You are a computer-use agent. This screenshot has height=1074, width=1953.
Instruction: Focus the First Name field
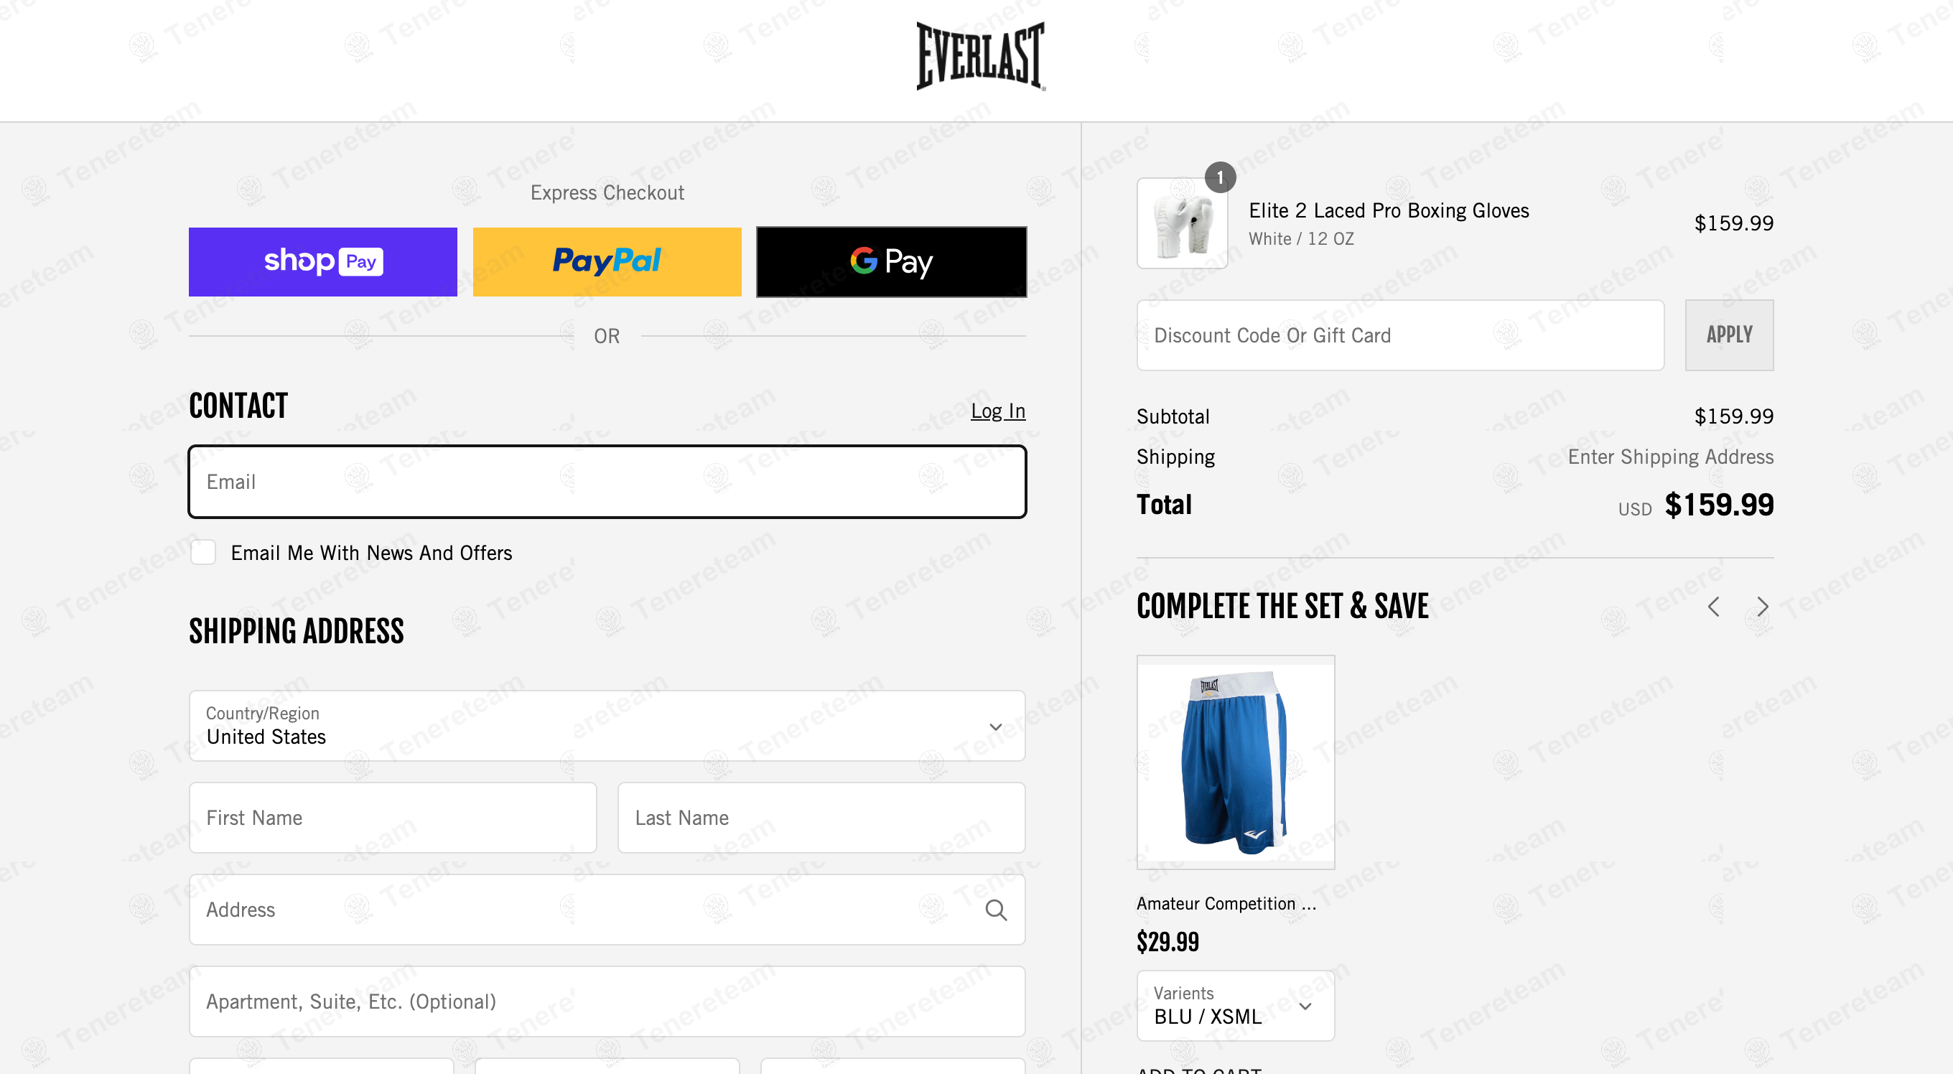point(393,818)
